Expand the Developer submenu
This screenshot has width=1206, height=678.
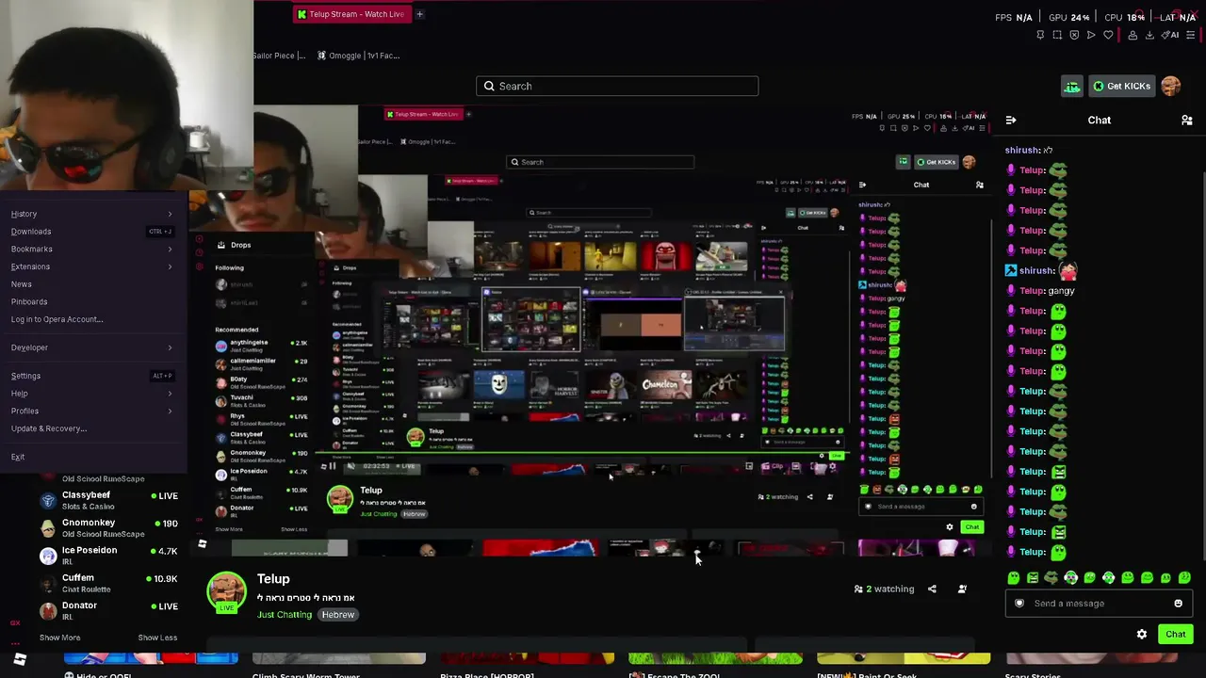91,347
